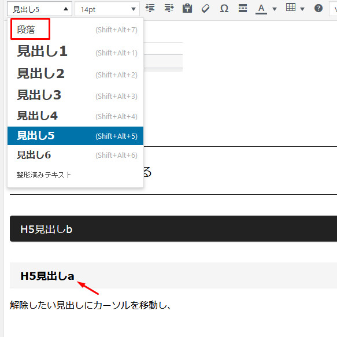The height and width of the screenshot is (337, 337).
Task: Select 見出し3 format option
Action: (76, 95)
